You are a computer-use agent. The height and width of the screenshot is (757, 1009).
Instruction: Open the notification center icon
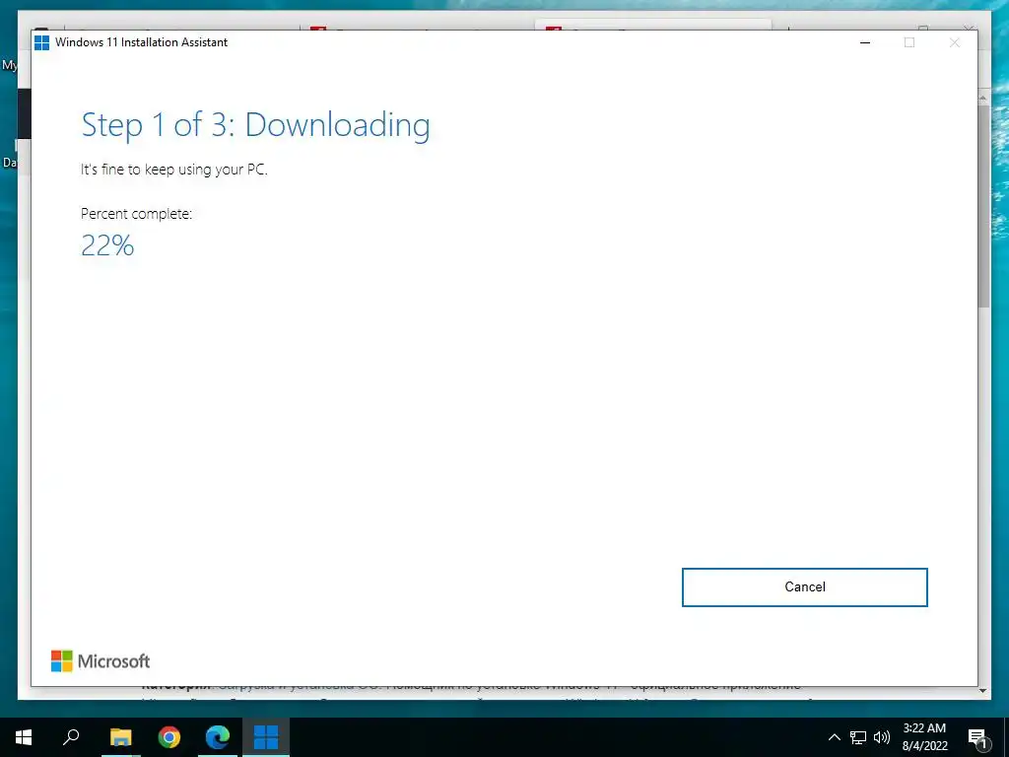(977, 738)
